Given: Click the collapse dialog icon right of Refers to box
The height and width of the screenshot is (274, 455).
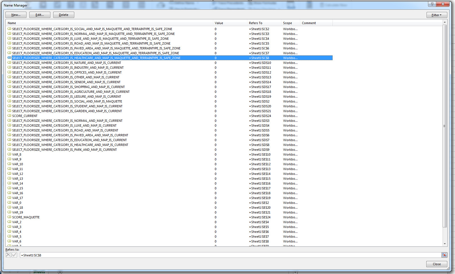Looking at the screenshot, I should 444,255.
